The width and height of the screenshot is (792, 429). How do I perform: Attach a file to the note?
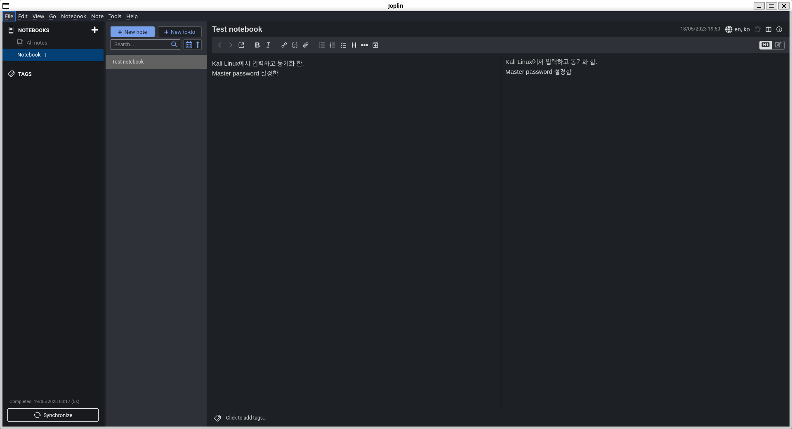tap(306, 45)
